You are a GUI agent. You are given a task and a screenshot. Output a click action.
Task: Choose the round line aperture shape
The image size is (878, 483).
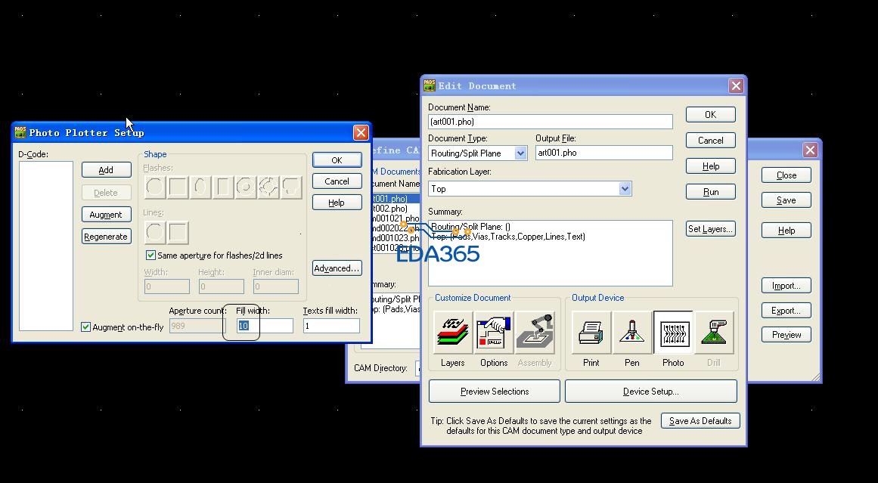click(155, 232)
